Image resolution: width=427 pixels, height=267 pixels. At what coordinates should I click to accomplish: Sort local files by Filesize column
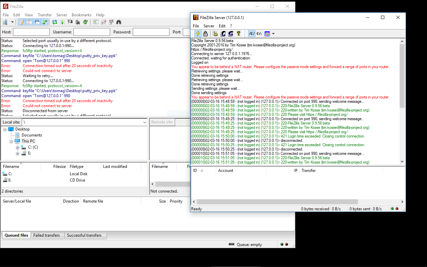(x=54, y=167)
